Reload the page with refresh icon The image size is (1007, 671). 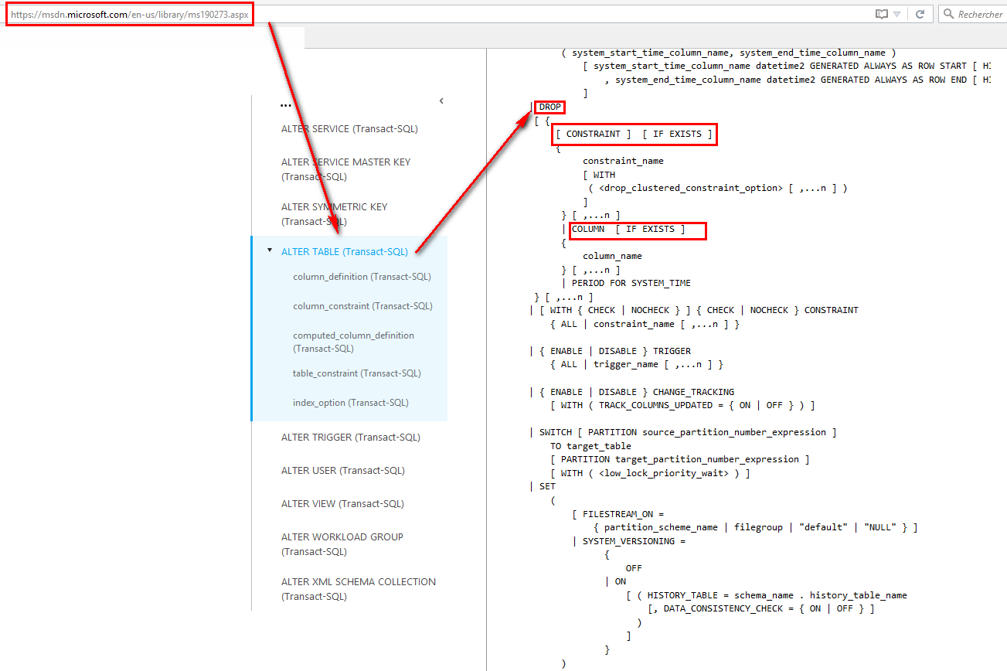[x=920, y=14]
